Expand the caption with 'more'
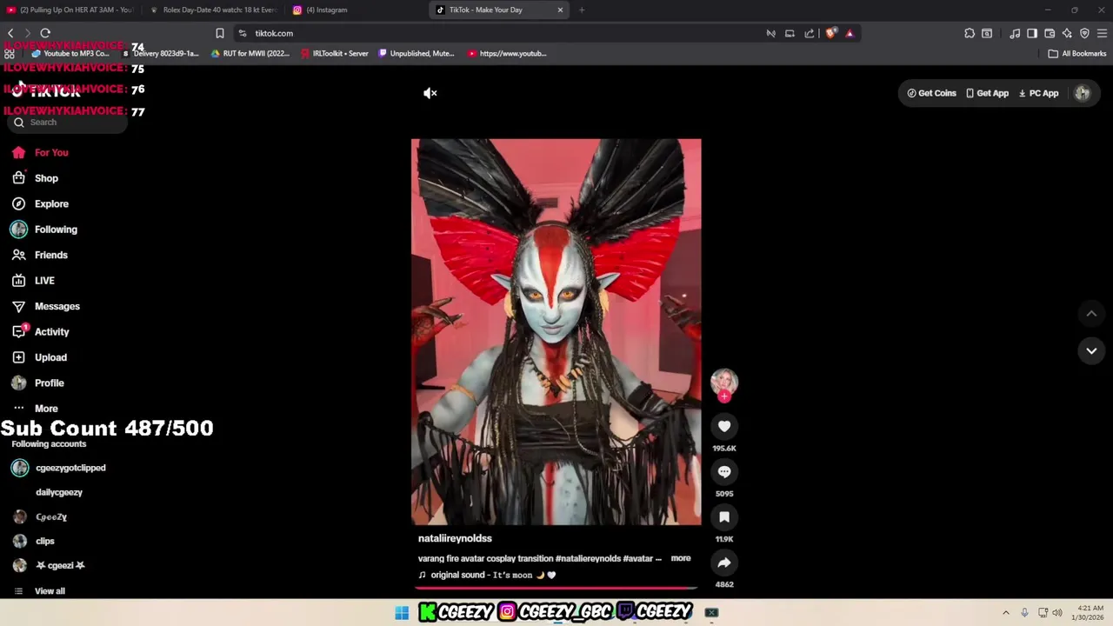Image resolution: width=1113 pixels, height=626 pixels. pyautogui.click(x=681, y=558)
